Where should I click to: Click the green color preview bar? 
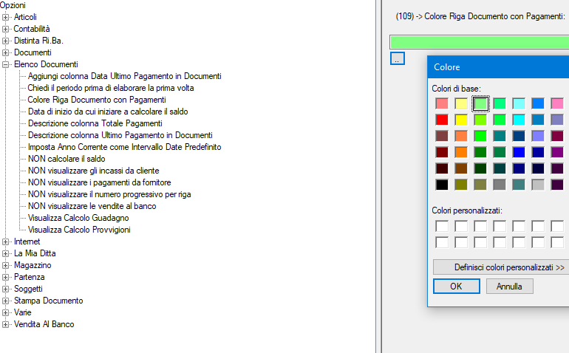pyautogui.click(x=479, y=41)
